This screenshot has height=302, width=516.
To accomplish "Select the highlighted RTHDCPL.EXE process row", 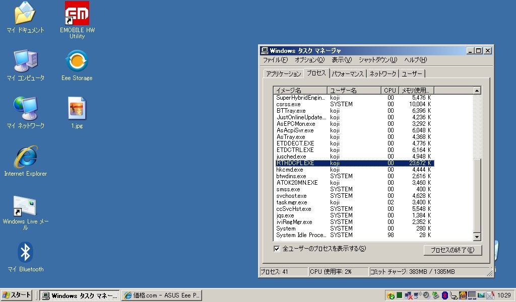I will [354, 163].
